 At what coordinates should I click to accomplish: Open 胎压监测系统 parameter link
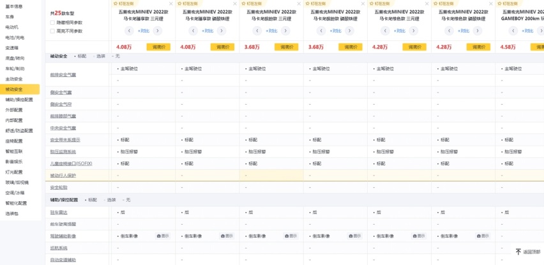pyautogui.click(x=63, y=151)
